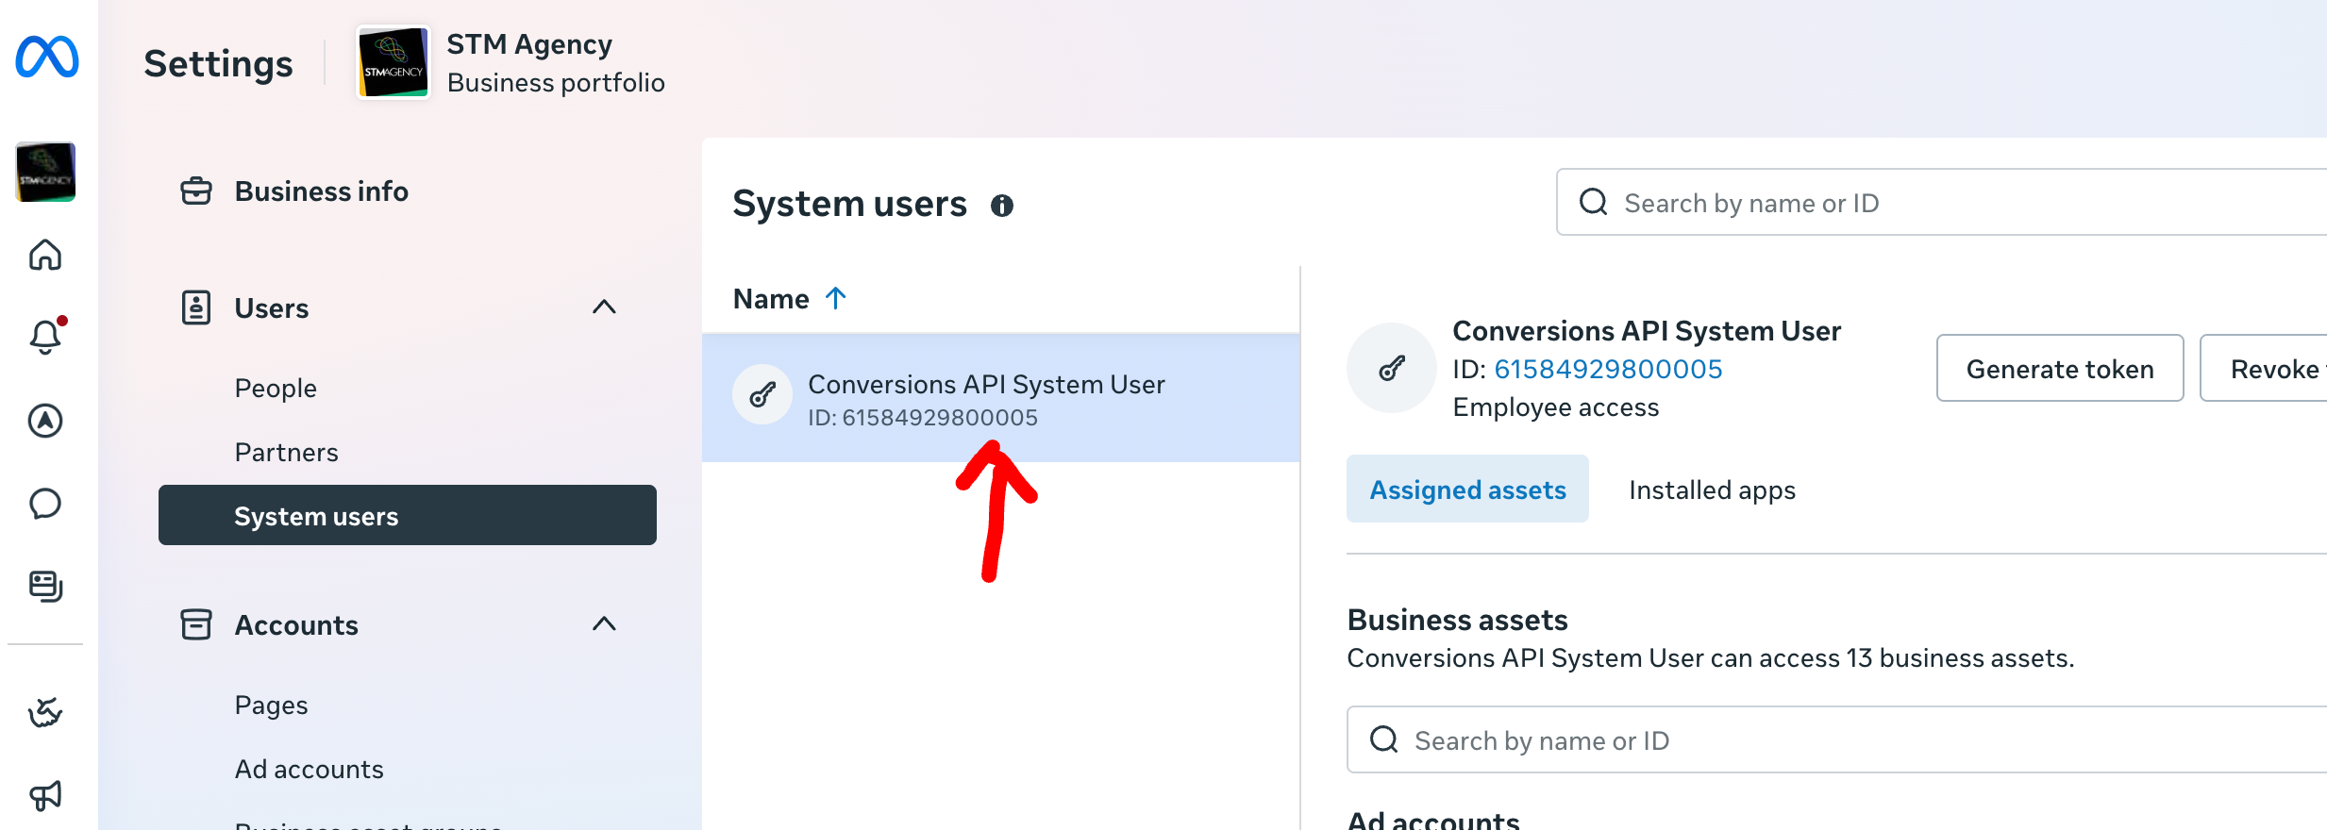The height and width of the screenshot is (830, 2327).
Task: Click the handshake partners icon
Action: [45, 712]
